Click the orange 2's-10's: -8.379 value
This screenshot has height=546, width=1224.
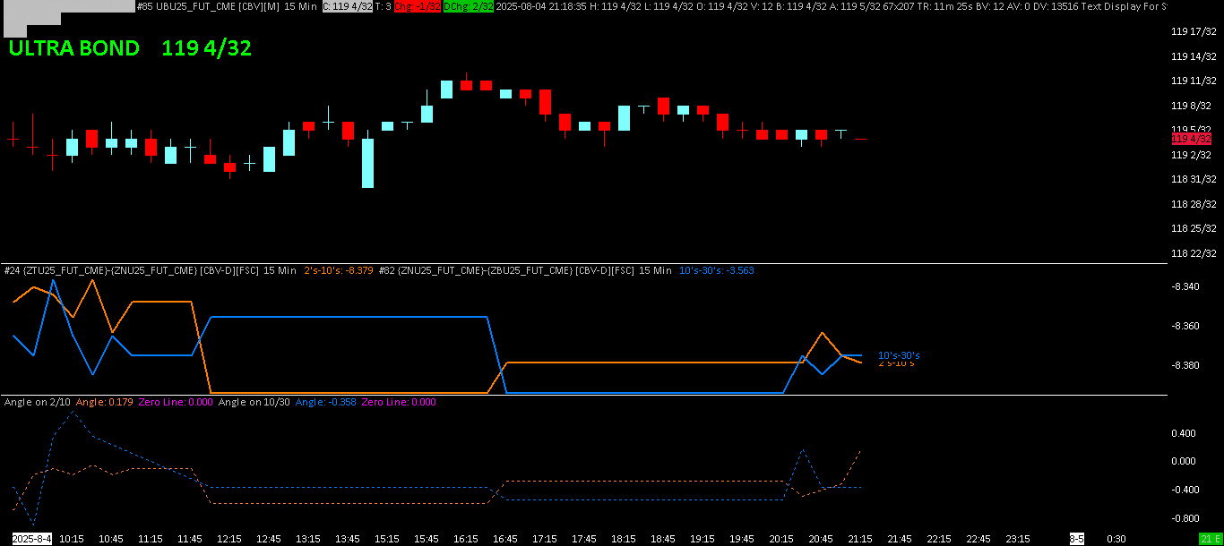339,270
